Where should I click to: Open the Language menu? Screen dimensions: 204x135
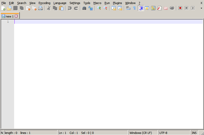pos(60,3)
